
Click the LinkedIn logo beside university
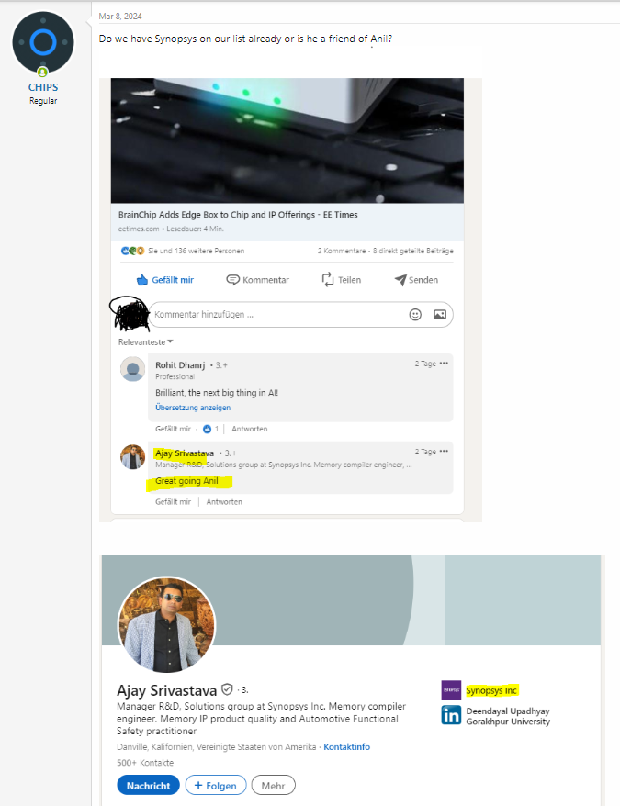pyautogui.click(x=451, y=715)
